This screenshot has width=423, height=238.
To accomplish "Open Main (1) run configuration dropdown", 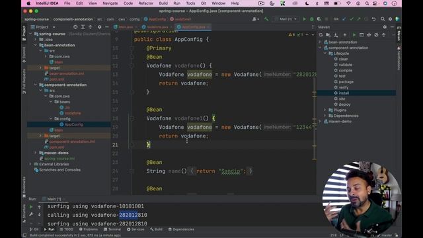I will (x=286, y=19).
